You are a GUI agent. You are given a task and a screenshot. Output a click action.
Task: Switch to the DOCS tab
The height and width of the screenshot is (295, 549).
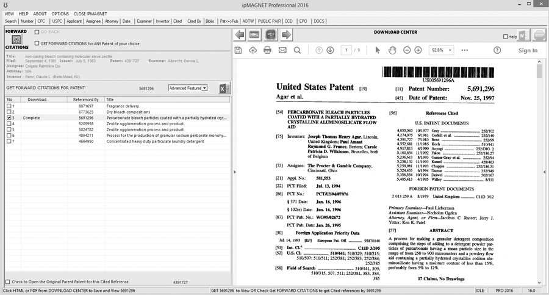[318, 21]
